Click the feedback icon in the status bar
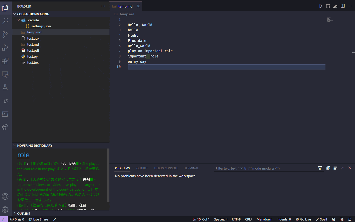Screen dimensions: 355x222 333,219
